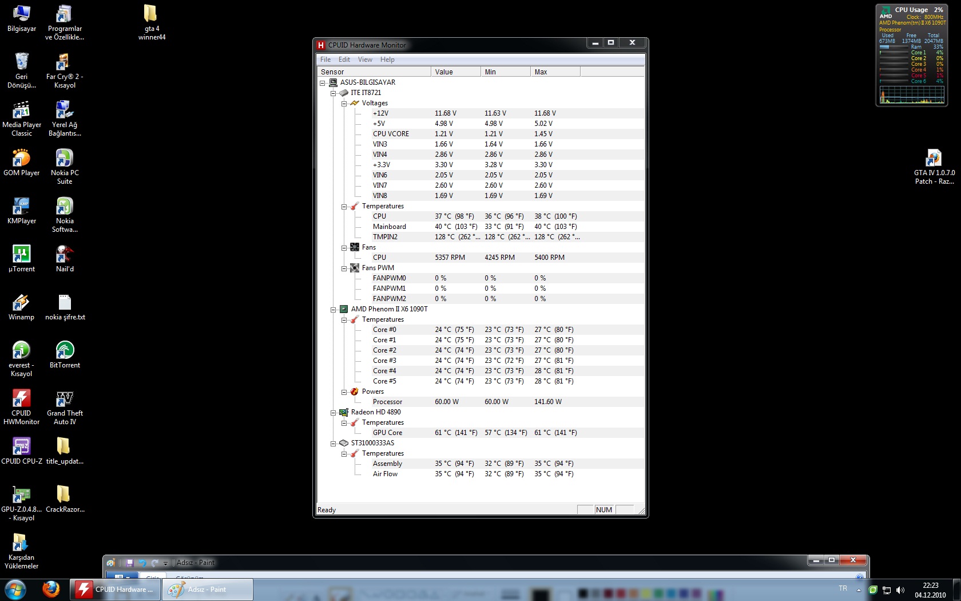Viewport: 961px width, 601px height.
Task: Select the CPU VCORE voltage row
Action: click(480, 134)
